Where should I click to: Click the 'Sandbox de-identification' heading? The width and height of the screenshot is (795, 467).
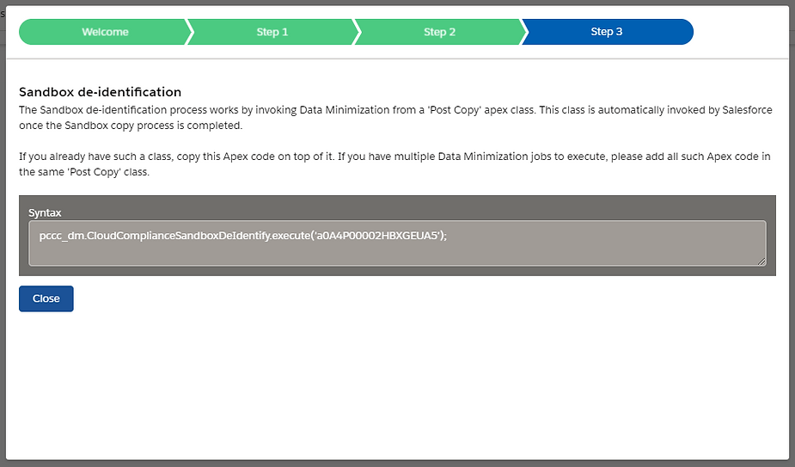click(x=100, y=92)
